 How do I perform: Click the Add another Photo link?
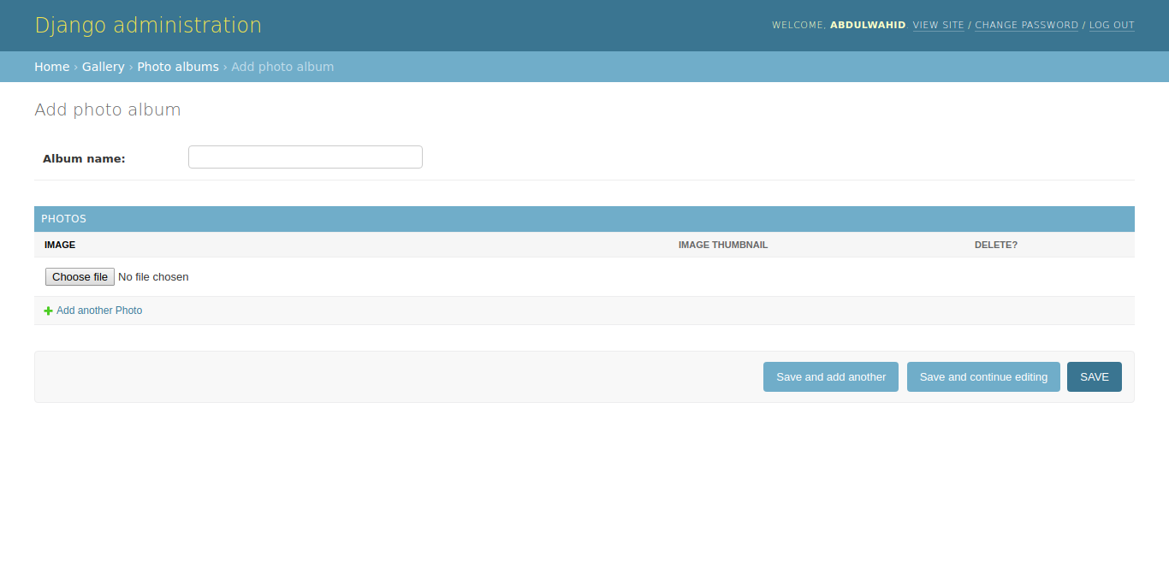pos(99,311)
